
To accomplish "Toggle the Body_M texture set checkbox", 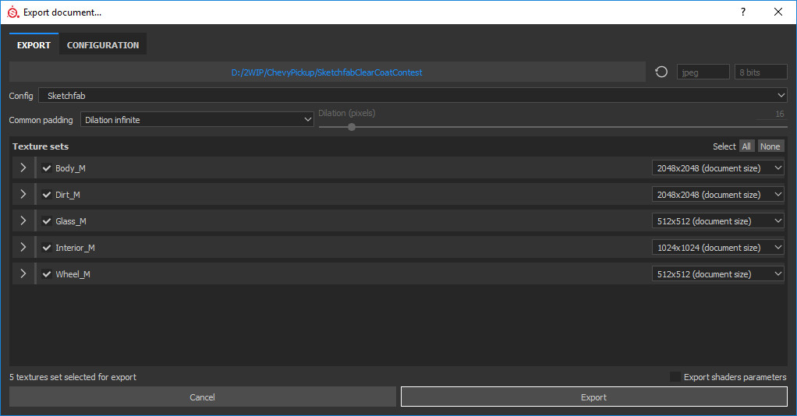I will pos(47,168).
